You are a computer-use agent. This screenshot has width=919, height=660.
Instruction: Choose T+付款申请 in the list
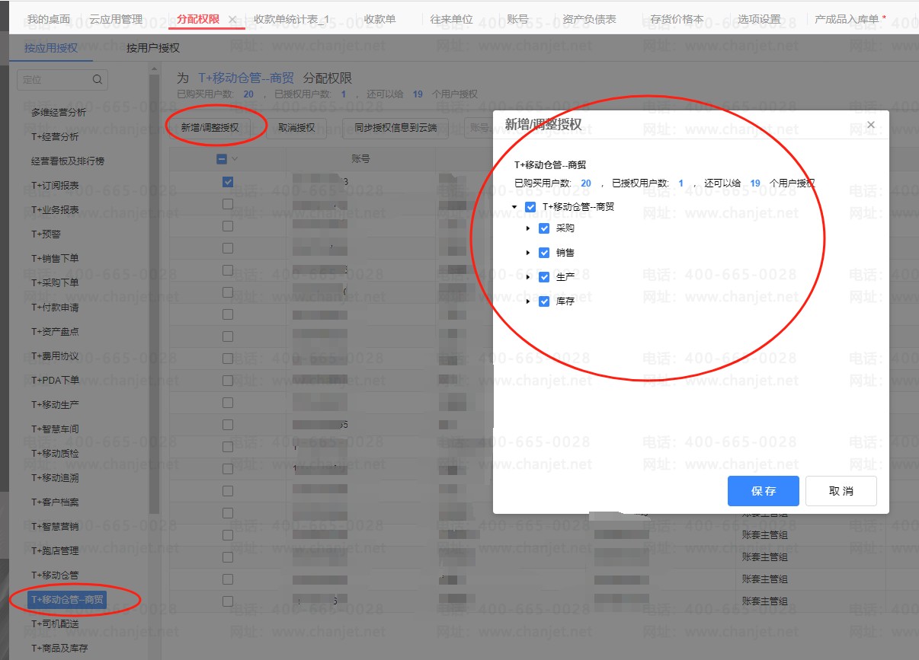(x=55, y=308)
